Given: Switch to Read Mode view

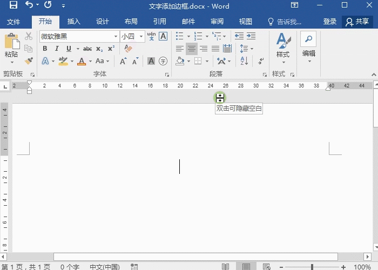Looking at the screenshot, I should tap(225, 267).
